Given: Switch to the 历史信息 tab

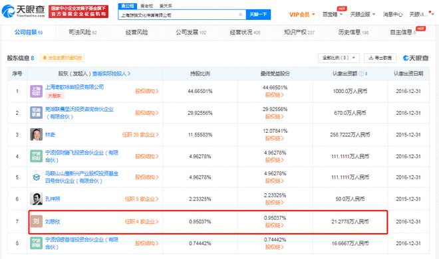Looking at the screenshot, I should (353, 33).
